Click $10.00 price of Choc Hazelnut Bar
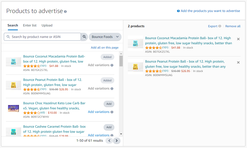This screenshot has width=247, height=148. 52,113
